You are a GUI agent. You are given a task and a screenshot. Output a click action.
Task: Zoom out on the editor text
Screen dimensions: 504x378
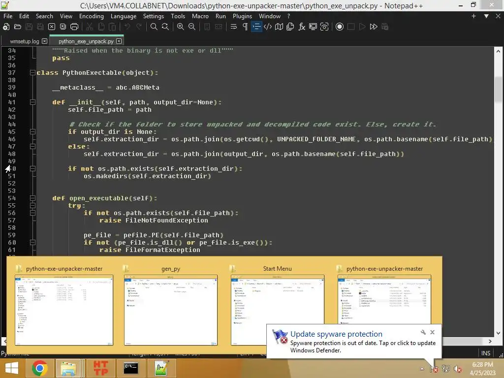point(192,27)
